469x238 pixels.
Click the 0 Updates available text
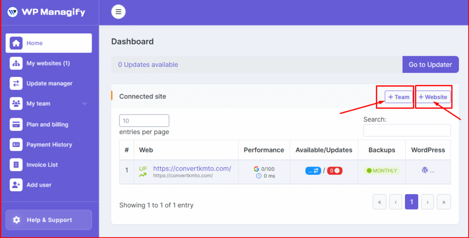click(148, 65)
